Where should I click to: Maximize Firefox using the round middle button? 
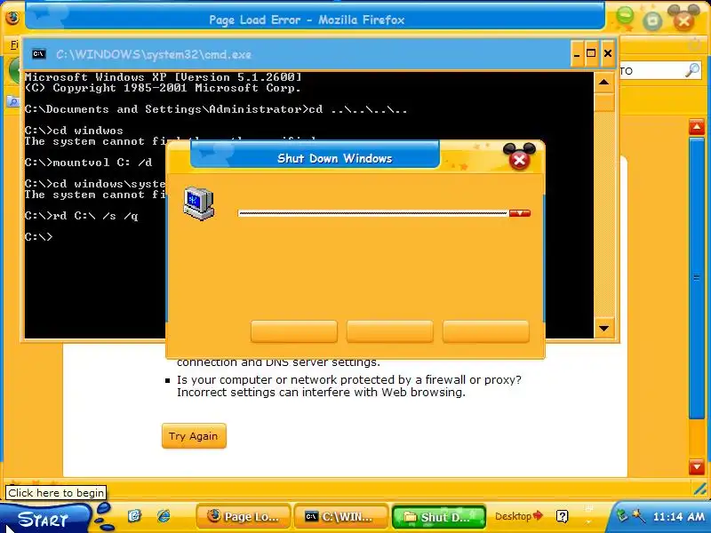652,20
